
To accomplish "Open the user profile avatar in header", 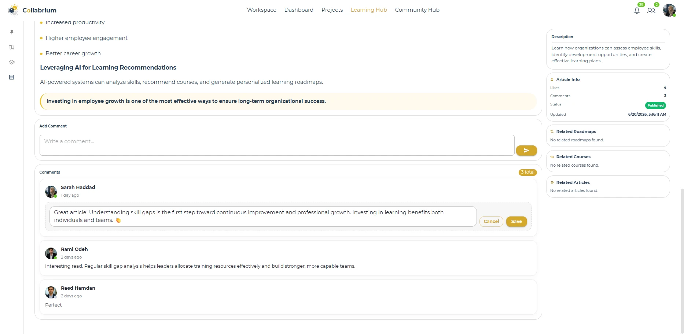I will coord(669,10).
